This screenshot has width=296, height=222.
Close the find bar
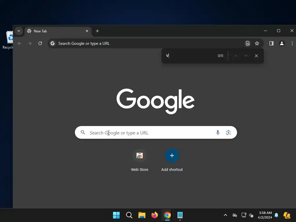click(256, 56)
